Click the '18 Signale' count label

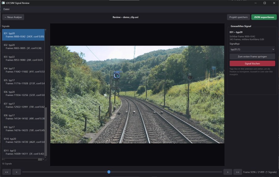7,164
